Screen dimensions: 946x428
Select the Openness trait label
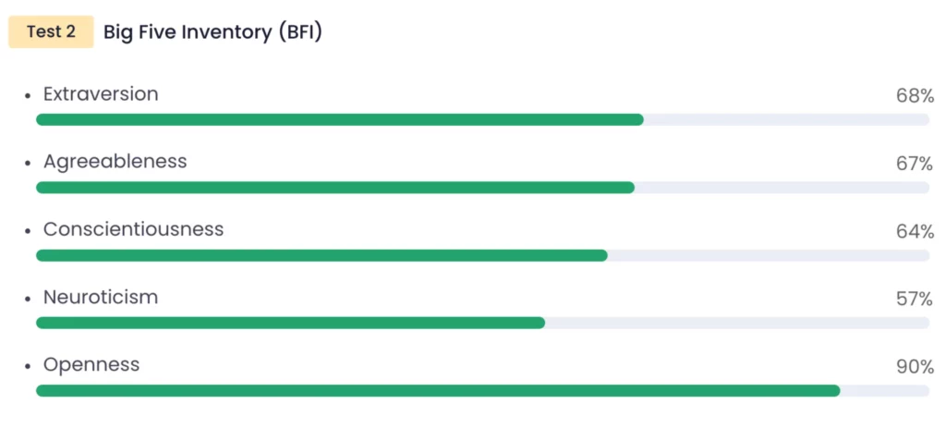click(x=91, y=365)
